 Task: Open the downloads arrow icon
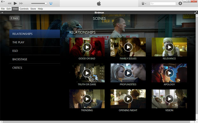click(x=180, y=3)
